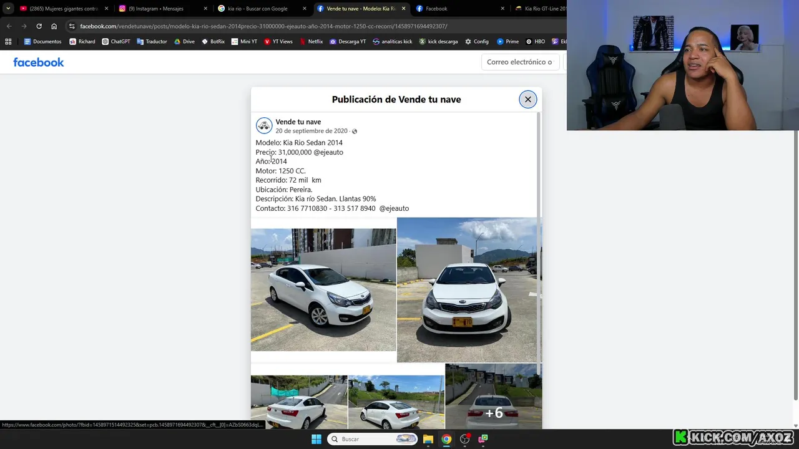Click the 'Ubicación: Pereira.' line
Image resolution: width=799 pixels, height=449 pixels.
click(284, 190)
